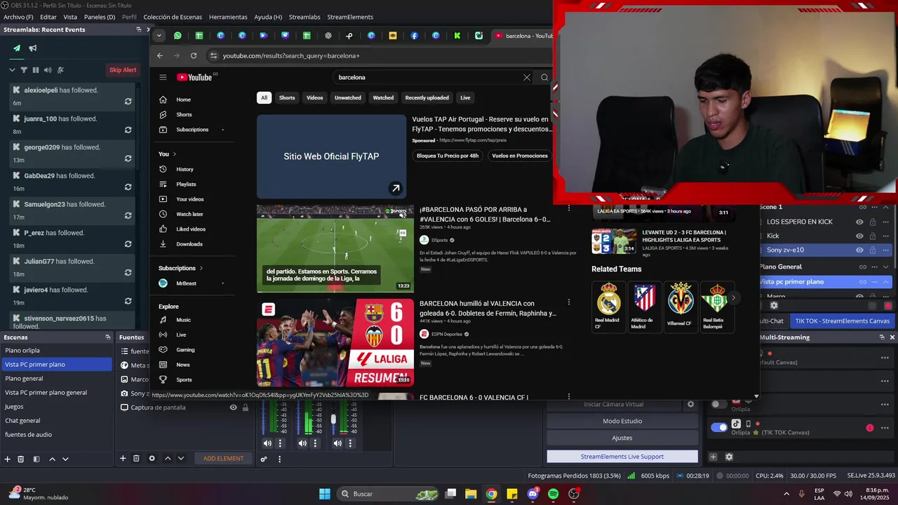The width and height of the screenshot is (898, 505).
Task: Disable the TIK TOK Canvas stream toggle
Action: click(x=719, y=427)
